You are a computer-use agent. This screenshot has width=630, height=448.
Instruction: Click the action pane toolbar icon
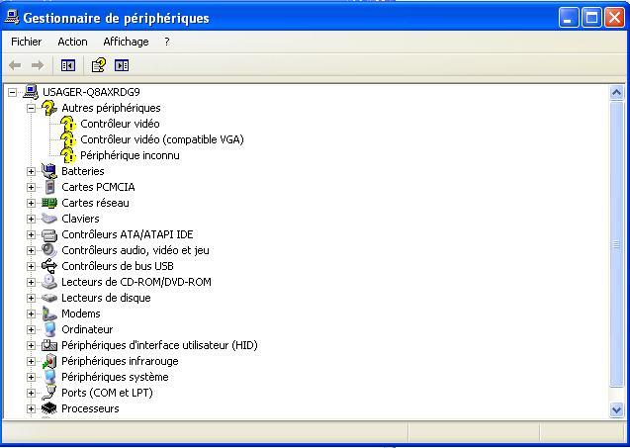(x=122, y=65)
